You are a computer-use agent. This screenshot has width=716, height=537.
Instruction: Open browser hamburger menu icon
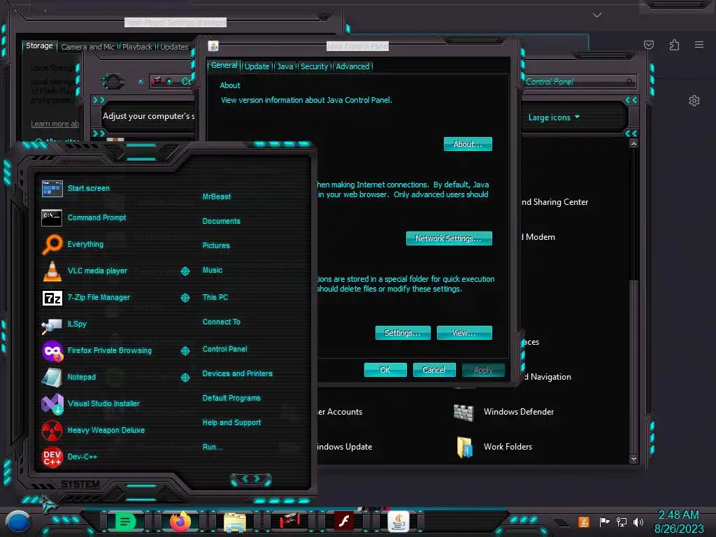coord(699,45)
